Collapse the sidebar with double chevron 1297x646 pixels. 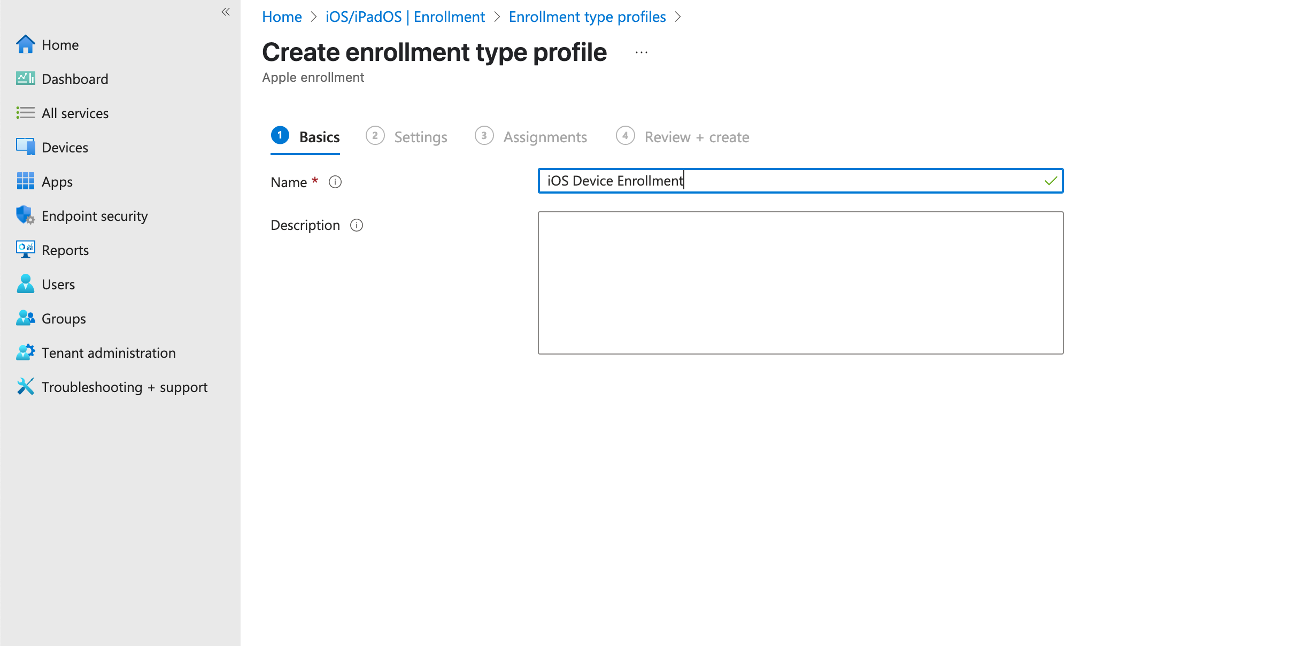click(226, 12)
